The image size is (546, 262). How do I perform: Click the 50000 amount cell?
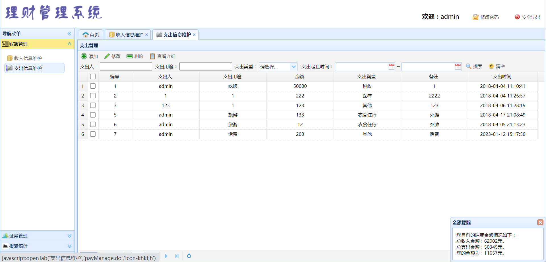click(300, 86)
